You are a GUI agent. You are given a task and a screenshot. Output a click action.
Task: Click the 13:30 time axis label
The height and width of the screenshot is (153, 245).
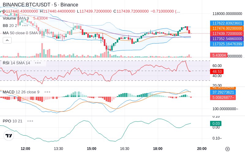point(58,149)
